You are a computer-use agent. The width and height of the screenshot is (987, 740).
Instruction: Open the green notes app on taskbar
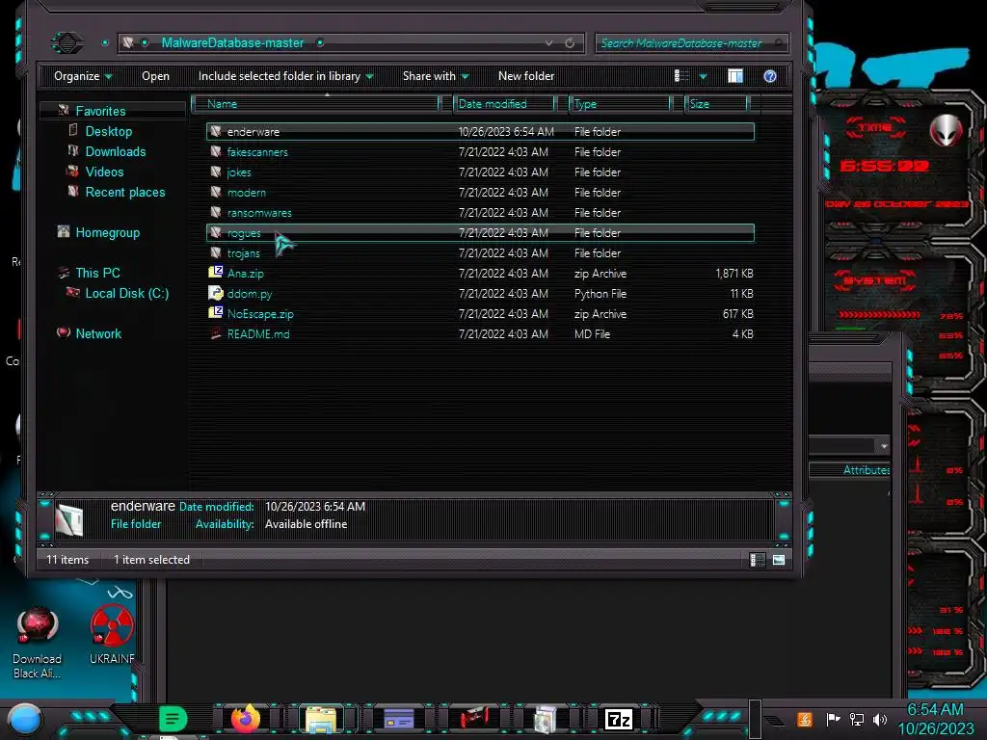pyautogui.click(x=173, y=719)
